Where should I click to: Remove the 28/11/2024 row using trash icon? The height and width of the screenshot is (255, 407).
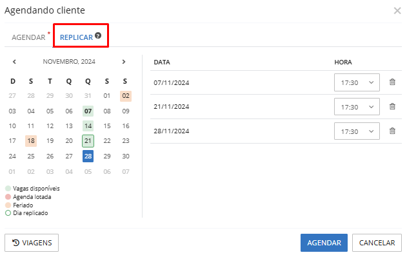[392, 131]
